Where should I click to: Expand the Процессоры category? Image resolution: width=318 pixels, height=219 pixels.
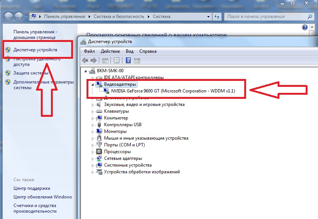coord(93,152)
